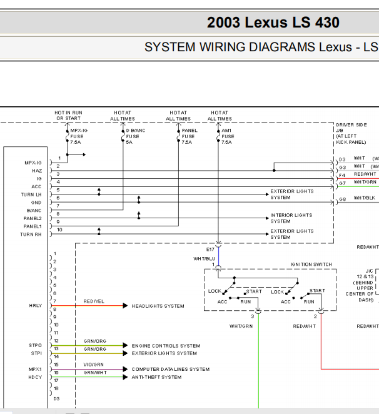Click 'EXTERIOR LIGHTS SYSTEM' on the TURN LH line
Viewport: 379px width, 414px height.
(x=292, y=194)
